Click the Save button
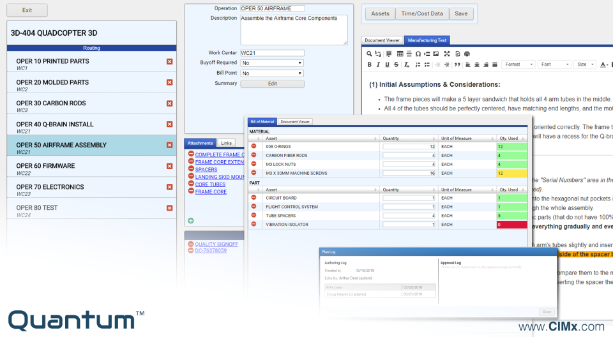The width and height of the screenshot is (613, 337). click(x=461, y=13)
